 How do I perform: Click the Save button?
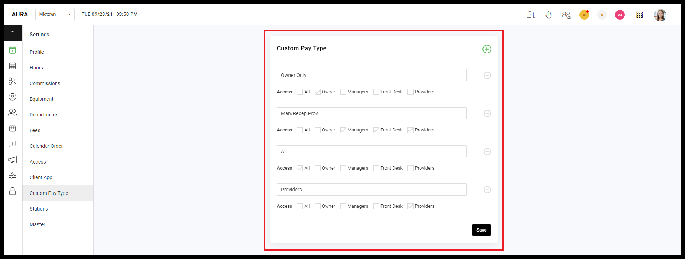[x=481, y=230]
